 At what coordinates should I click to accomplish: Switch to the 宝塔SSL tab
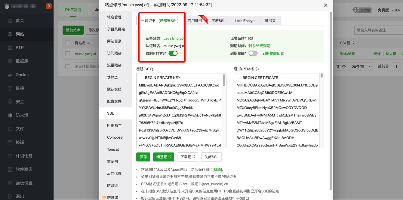(218, 21)
